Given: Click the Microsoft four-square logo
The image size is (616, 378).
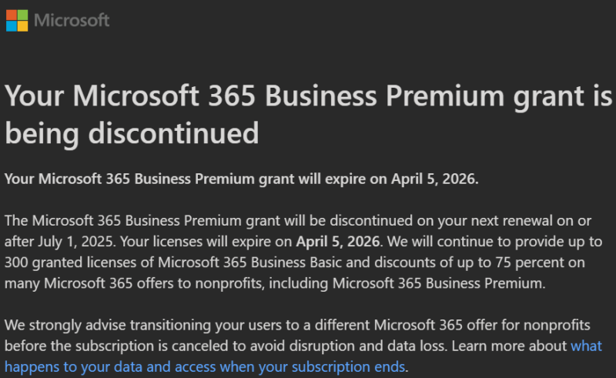Looking at the screenshot, I should tap(17, 20).
